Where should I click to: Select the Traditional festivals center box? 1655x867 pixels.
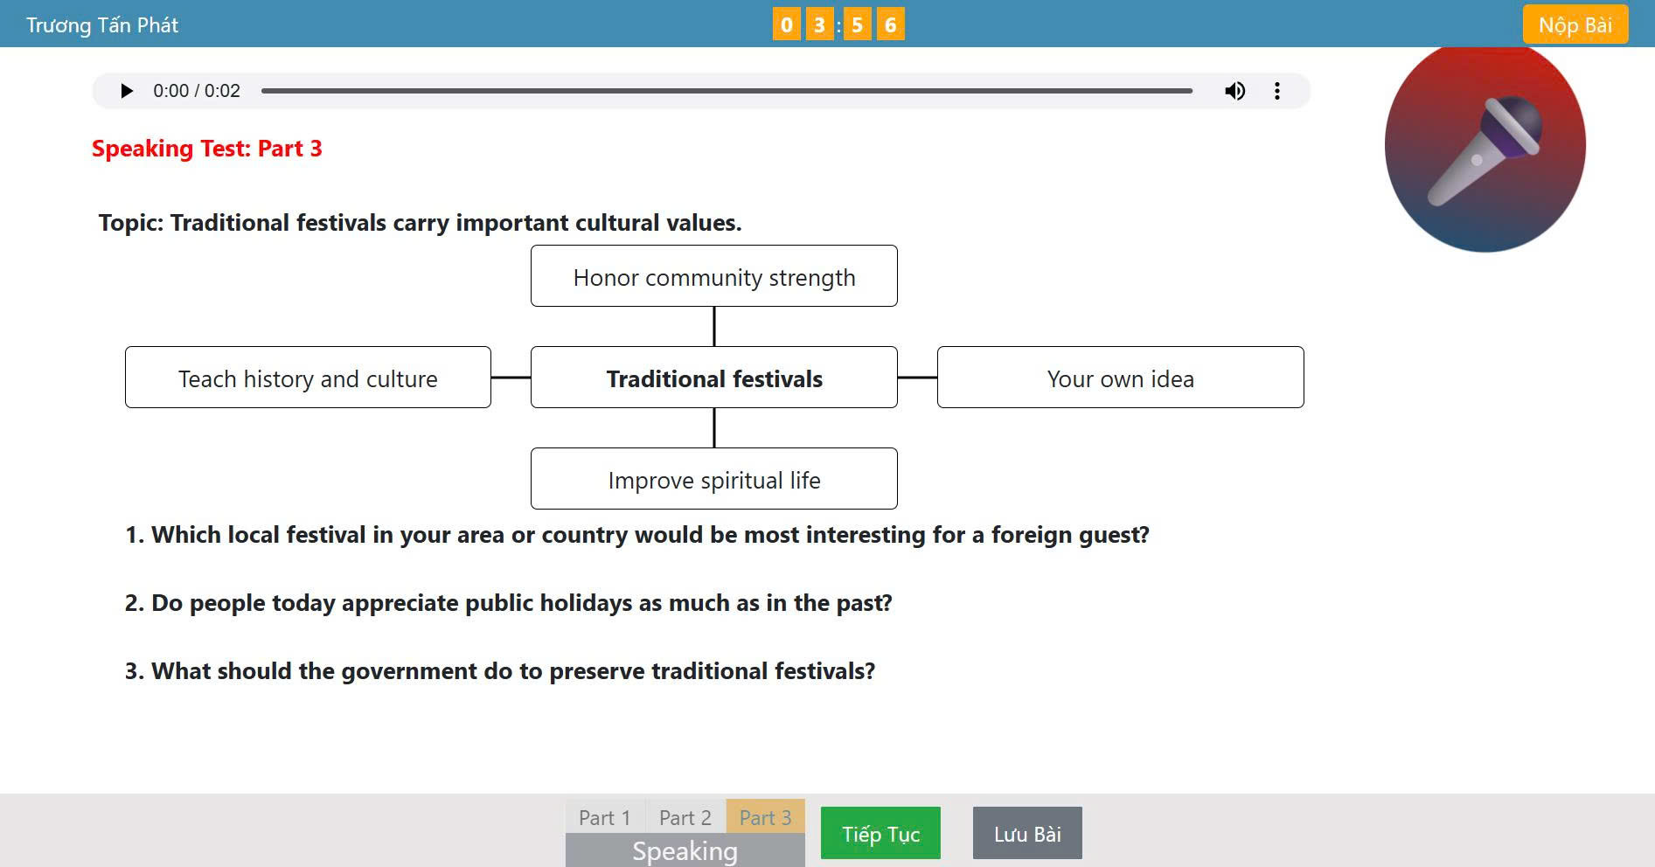point(713,378)
